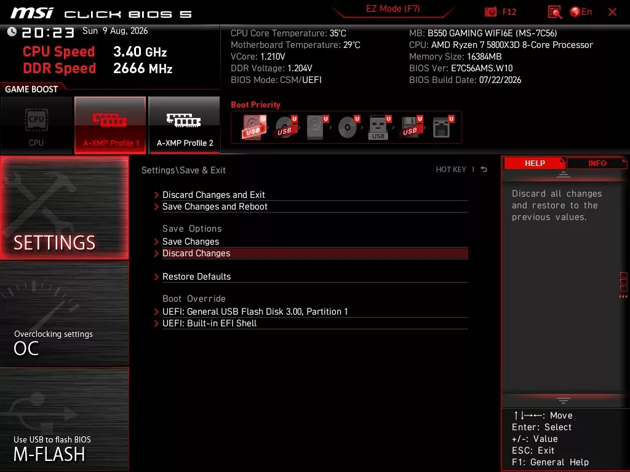Select the network boot device icon
630x472 pixels.
pos(442,127)
